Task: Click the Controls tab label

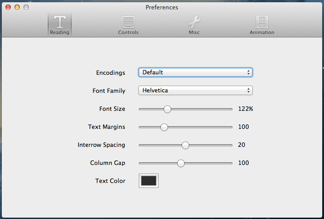Action: (128, 32)
